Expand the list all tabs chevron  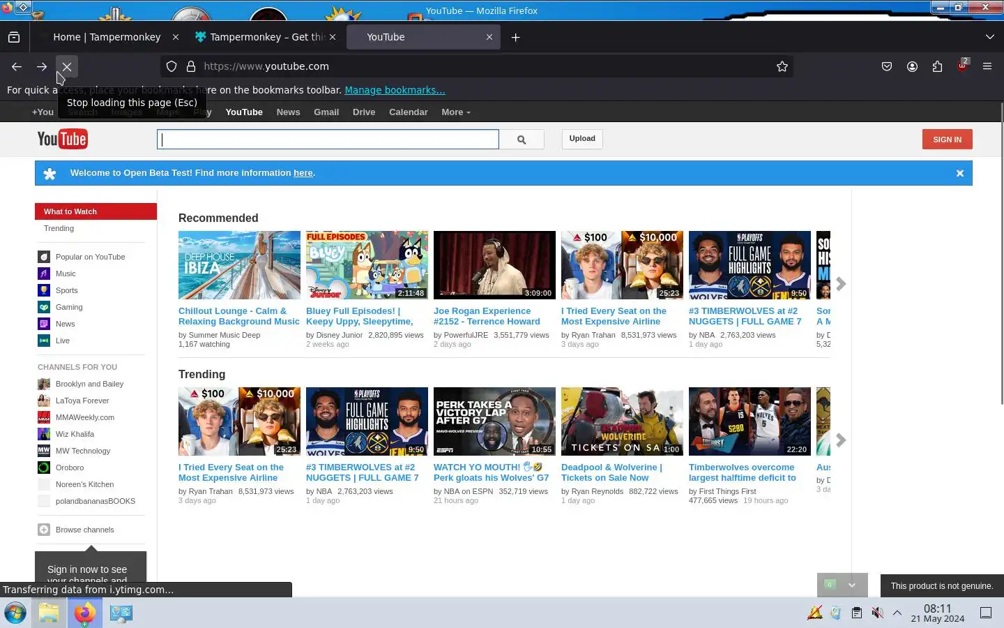tap(990, 37)
